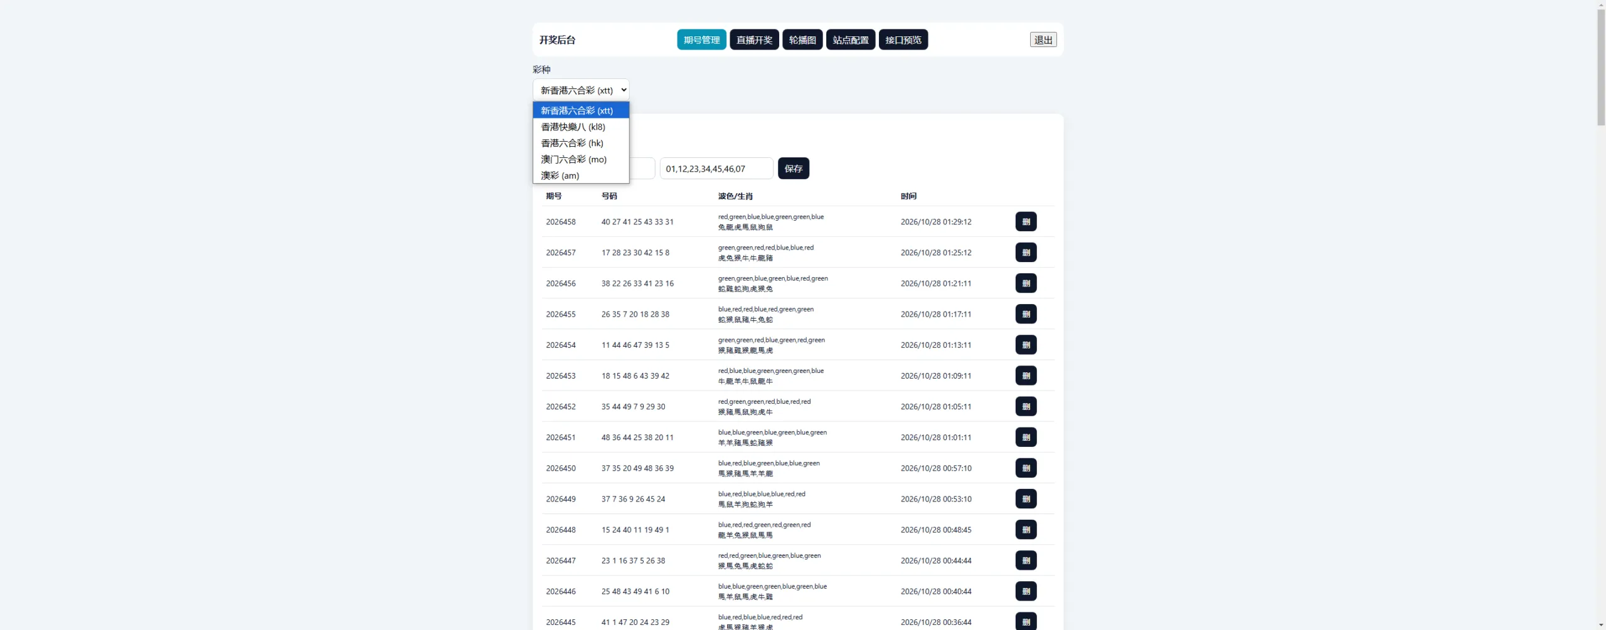Viewport: 1606px width, 630px height.
Task: Click numbers 11 44 46 47 39 13 5
Action: [x=635, y=344]
